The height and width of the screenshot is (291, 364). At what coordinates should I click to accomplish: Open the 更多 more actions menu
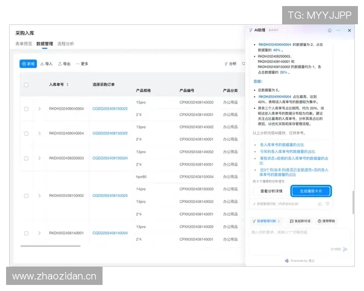pyautogui.click(x=82, y=64)
